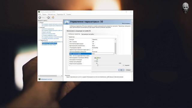Image resolution: width=192 pixels, height=108 pixels.
Task: Open the Home page via house icon
Action: [53, 17]
